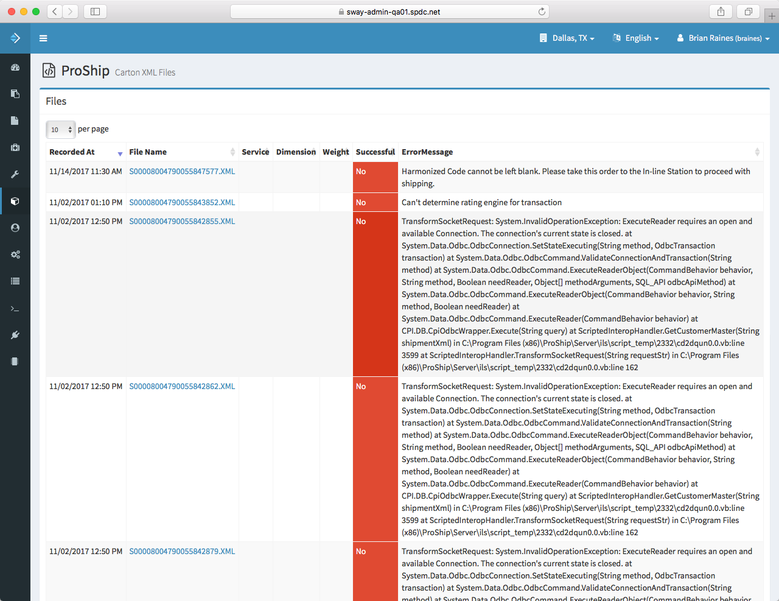Open file S00008004790055842855.XML
Viewport: 779px width, 601px height.
(182, 222)
